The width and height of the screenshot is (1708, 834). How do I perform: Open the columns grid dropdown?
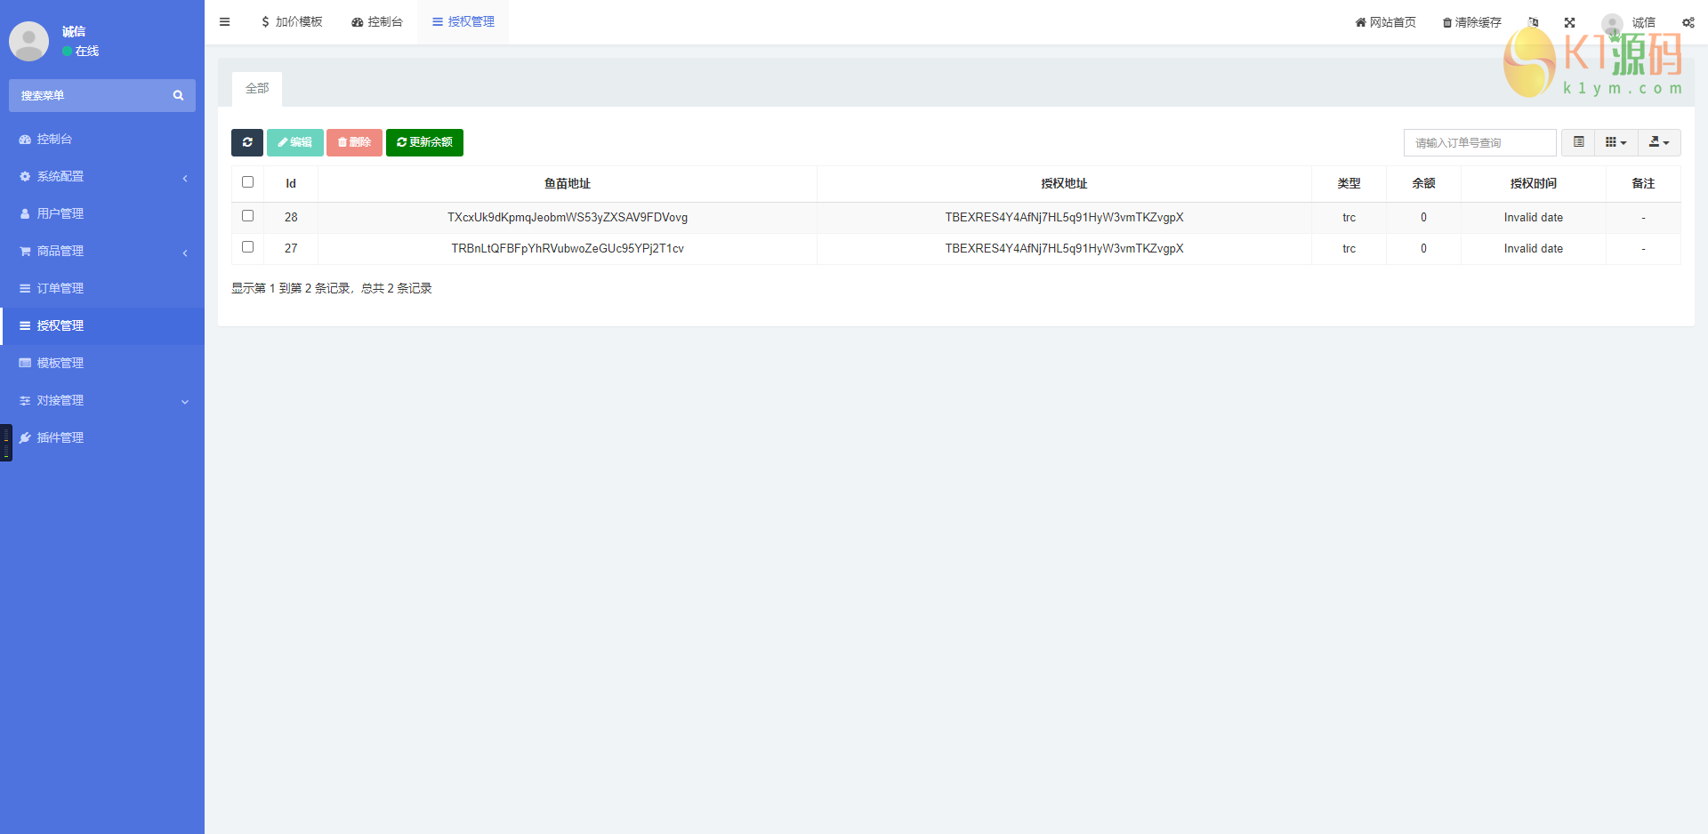pos(1615,142)
